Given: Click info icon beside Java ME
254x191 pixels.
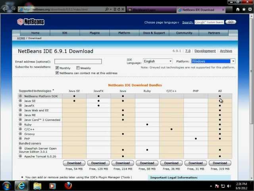Looking at the screenshot, I should click(x=20, y=115).
